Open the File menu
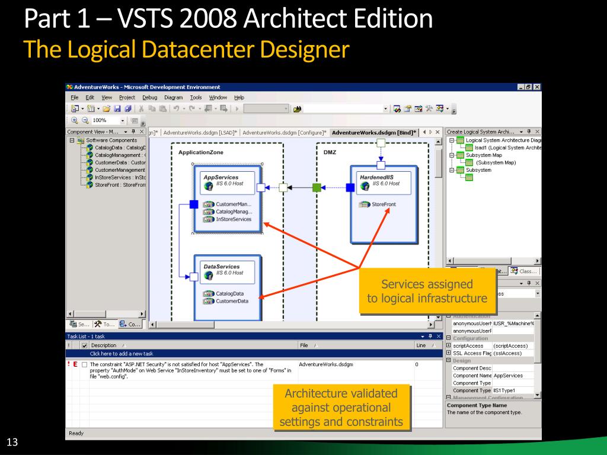607x455 pixels. (75, 98)
